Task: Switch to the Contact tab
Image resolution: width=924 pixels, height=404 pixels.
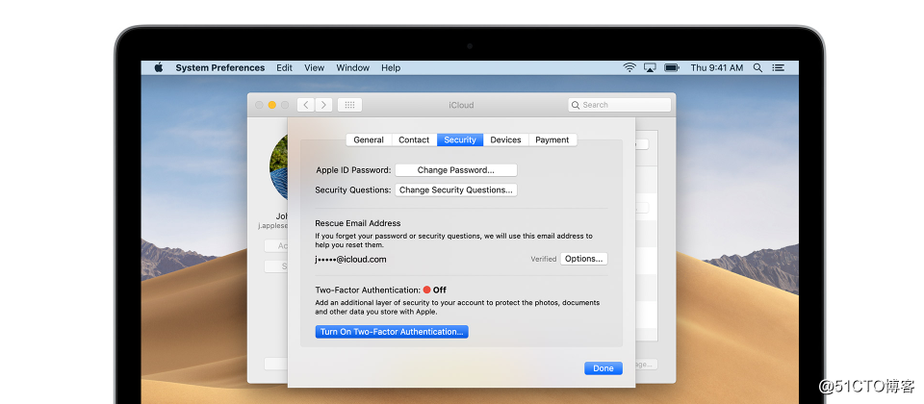Action: [414, 139]
